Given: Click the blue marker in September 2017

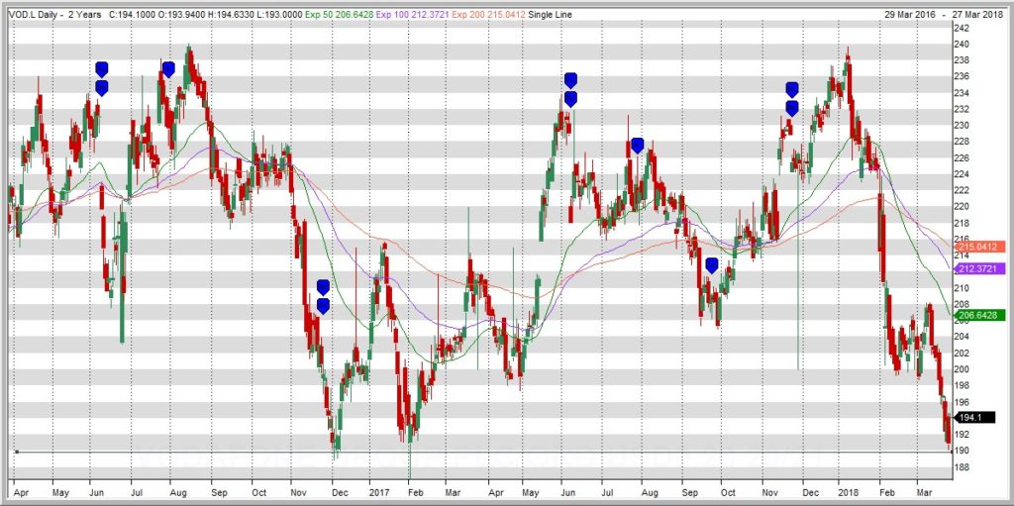Looking at the screenshot, I should coord(711,264).
